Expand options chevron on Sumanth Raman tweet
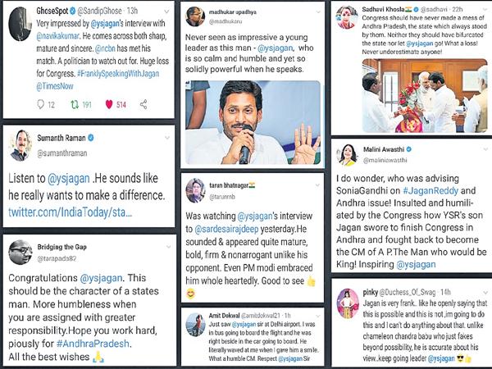 pyautogui.click(x=167, y=138)
